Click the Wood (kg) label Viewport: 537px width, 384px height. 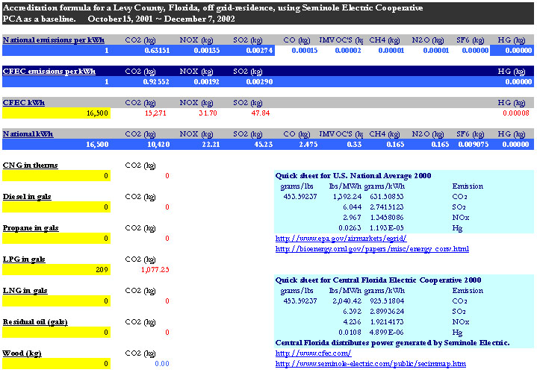[22, 353]
